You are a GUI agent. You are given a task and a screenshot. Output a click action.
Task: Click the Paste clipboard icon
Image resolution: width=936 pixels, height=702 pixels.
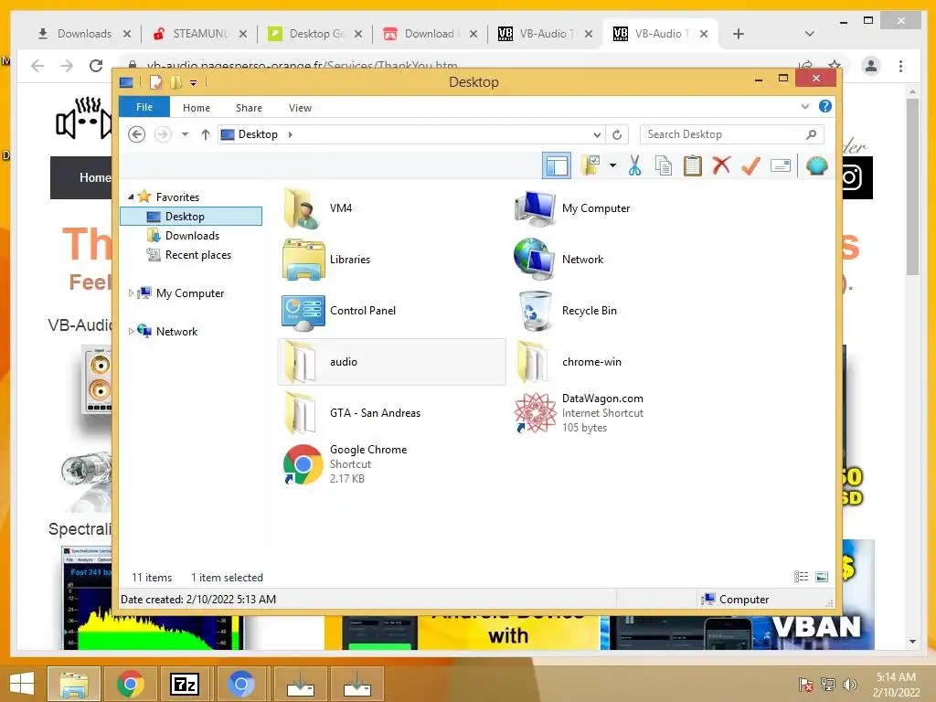pos(693,165)
